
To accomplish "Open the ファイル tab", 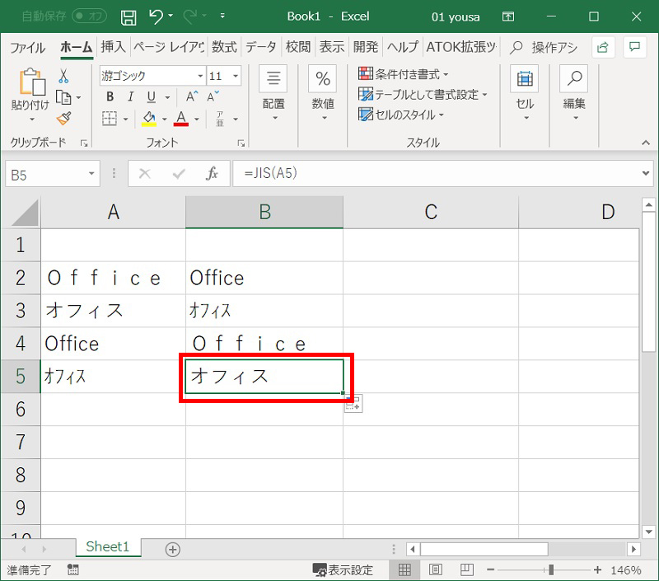I will pyautogui.click(x=27, y=47).
